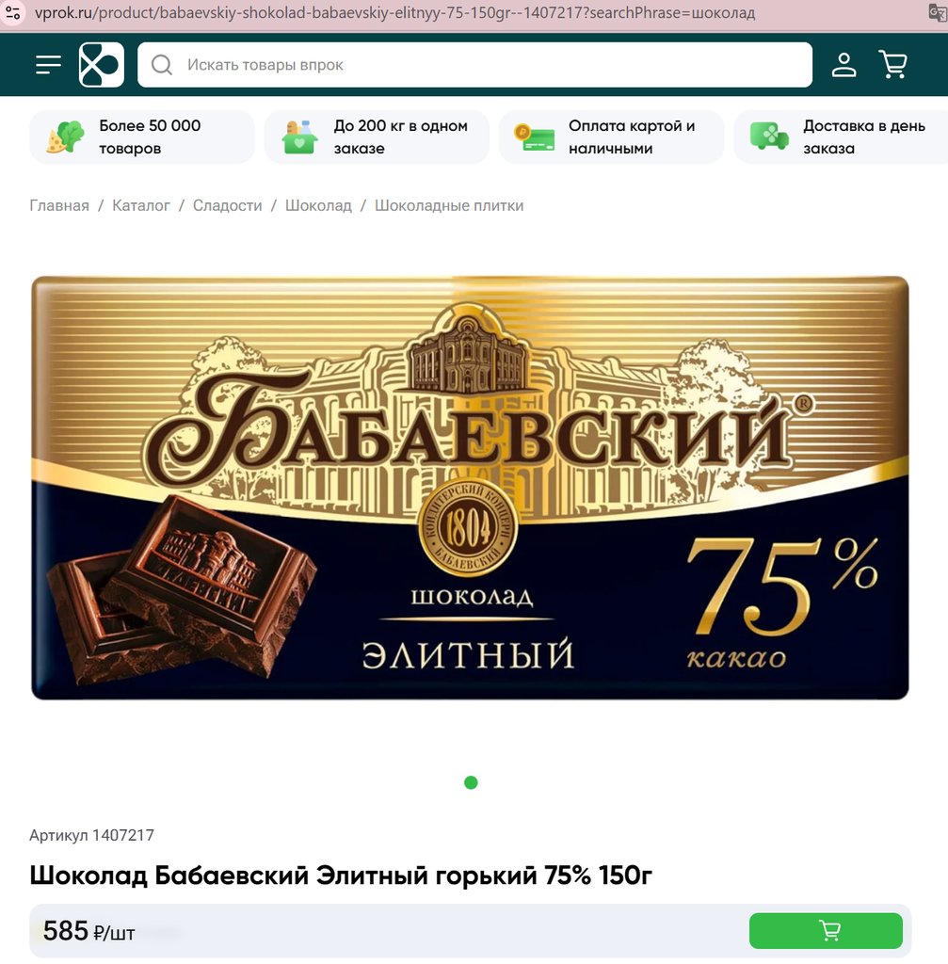Click the green image carousel dot
Viewport: 948px width, 964px height.
click(x=471, y=782)
